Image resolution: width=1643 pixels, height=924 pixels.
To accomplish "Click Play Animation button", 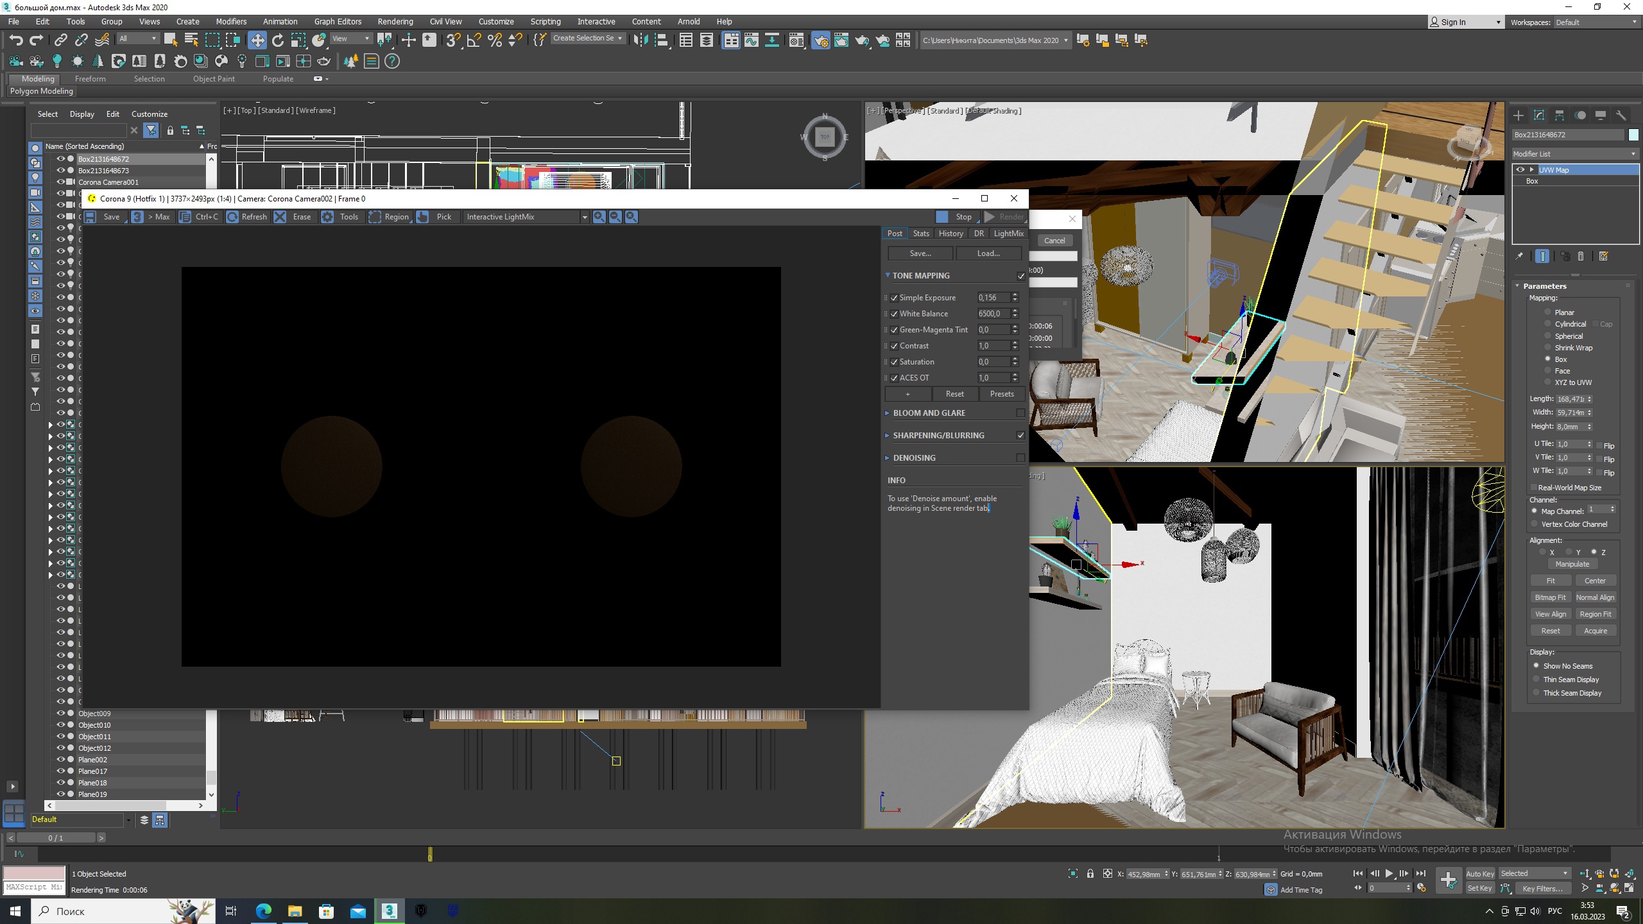I will [1389, 873].
